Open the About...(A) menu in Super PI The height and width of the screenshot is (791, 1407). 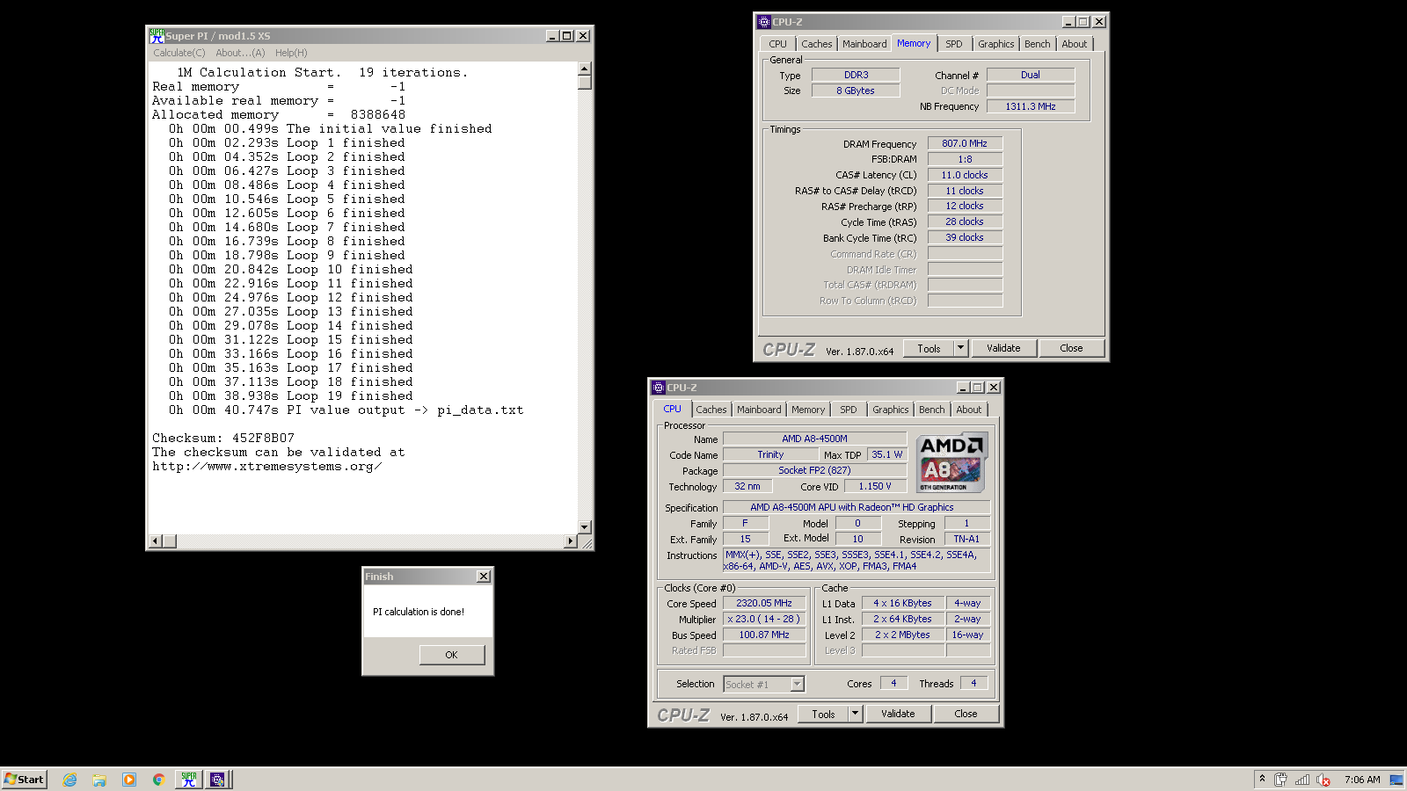point(240,53)
